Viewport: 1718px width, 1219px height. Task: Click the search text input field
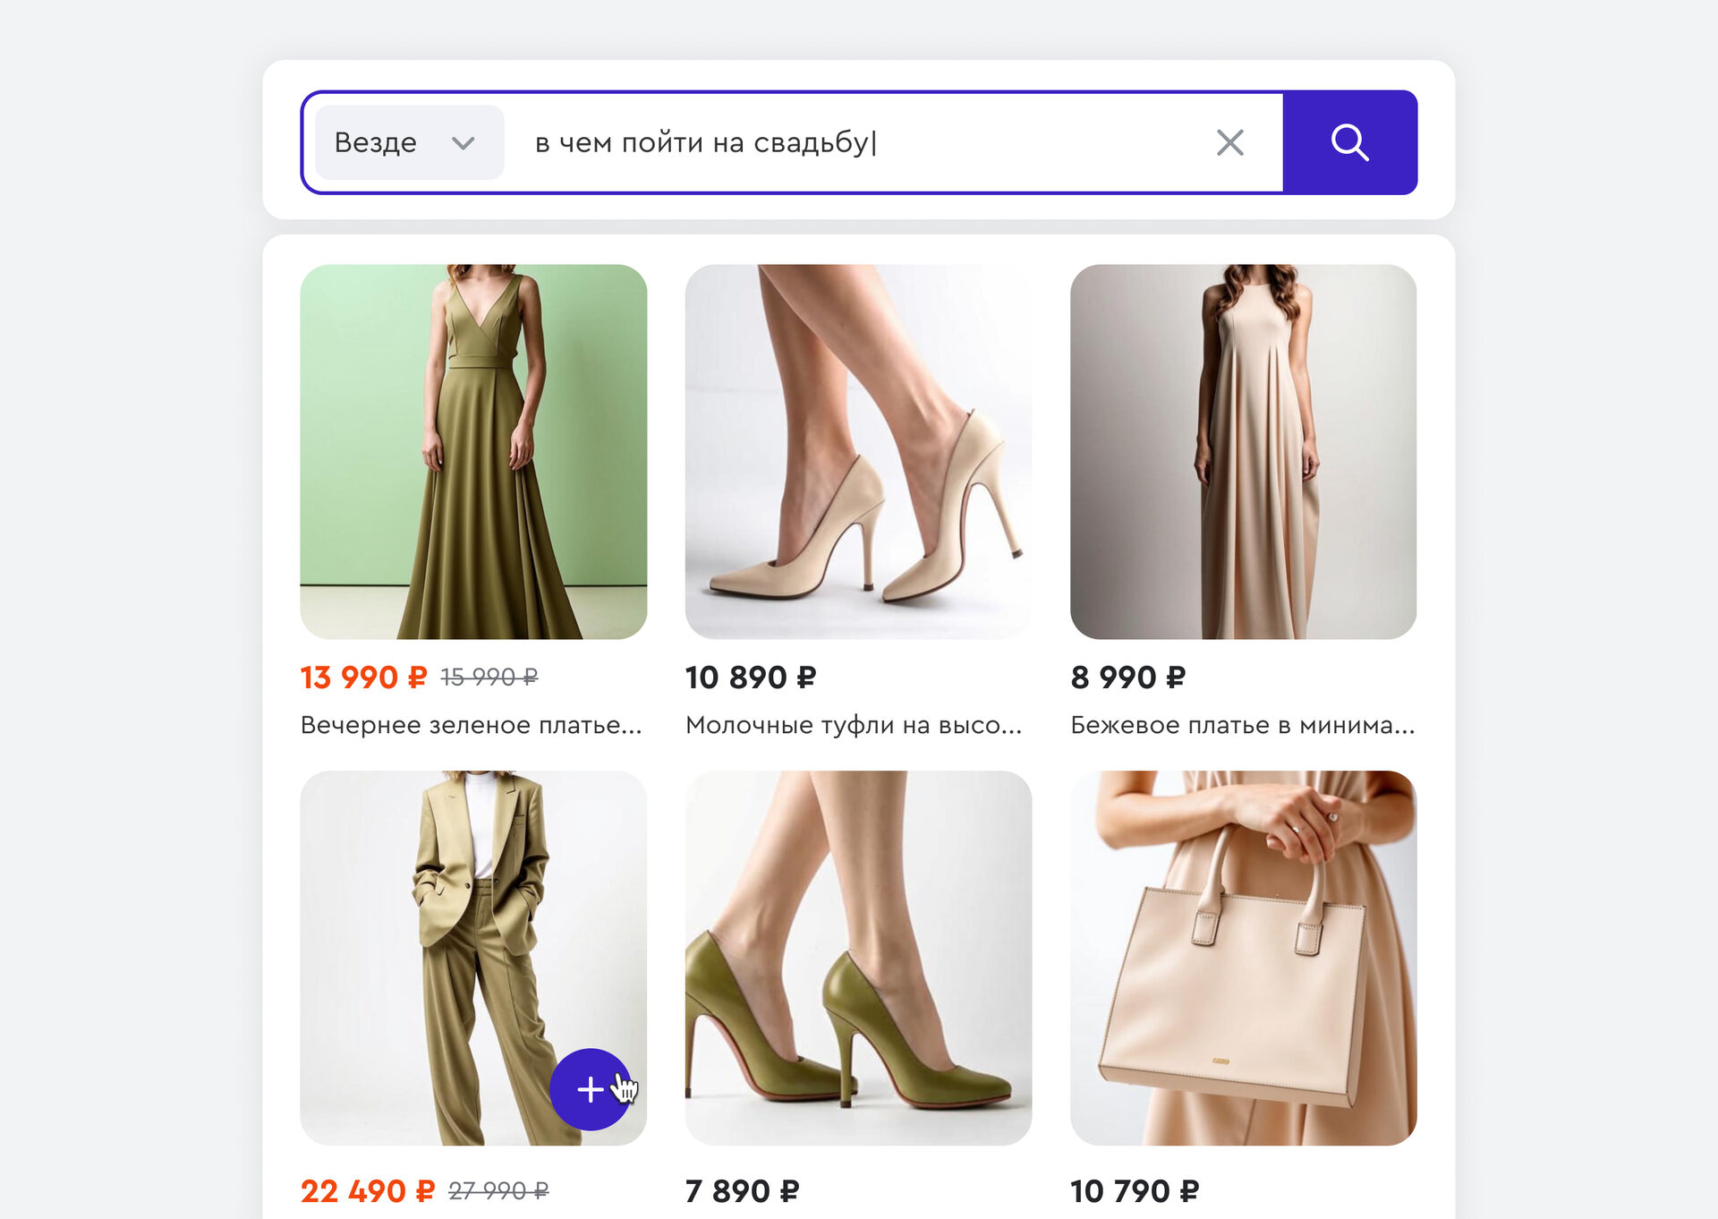(859, 142)
